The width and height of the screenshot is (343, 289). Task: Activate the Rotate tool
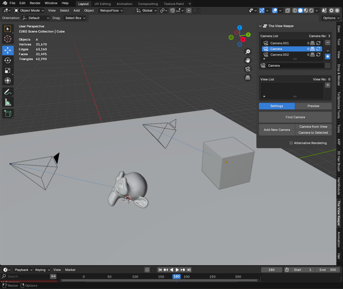(x=7, y=60)
